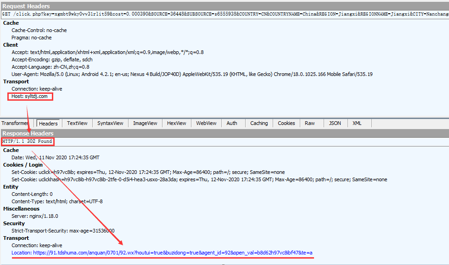Switch to the XML tab

point(357,123)
